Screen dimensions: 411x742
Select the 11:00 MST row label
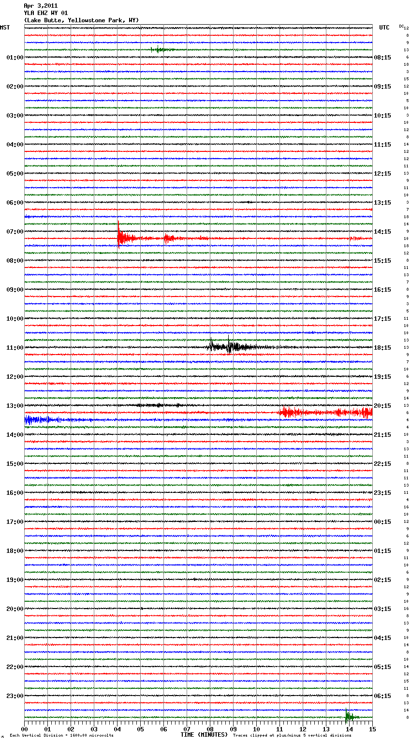coord(15,348)
